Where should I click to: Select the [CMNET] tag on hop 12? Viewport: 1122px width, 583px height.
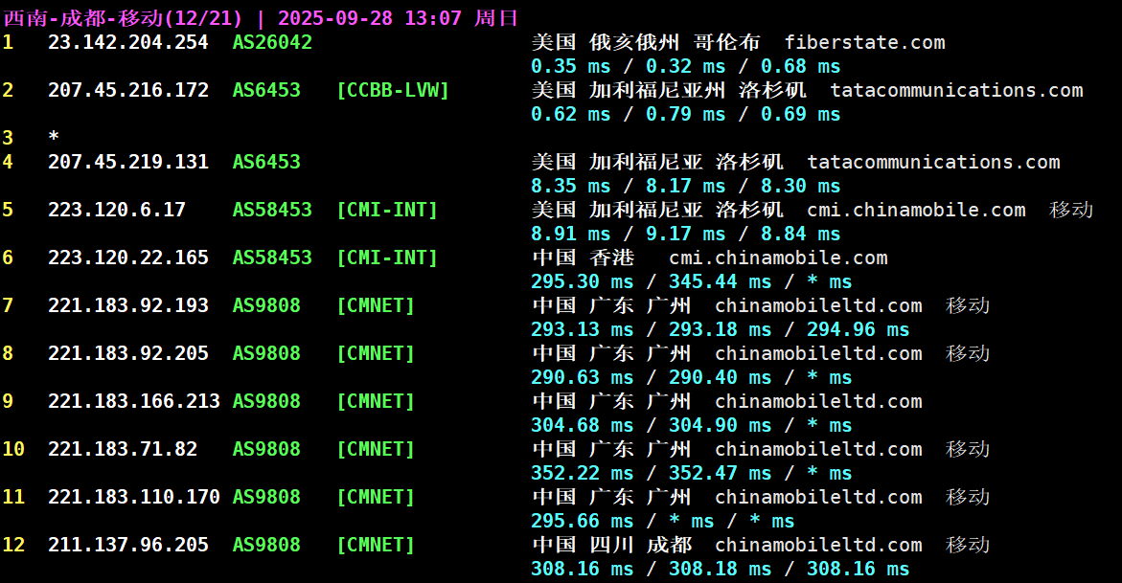(x=376, y=545)
